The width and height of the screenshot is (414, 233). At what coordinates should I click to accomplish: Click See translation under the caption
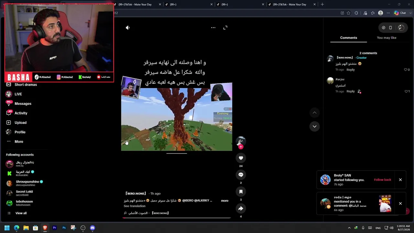pyautogui.click(x=135, y=206)
